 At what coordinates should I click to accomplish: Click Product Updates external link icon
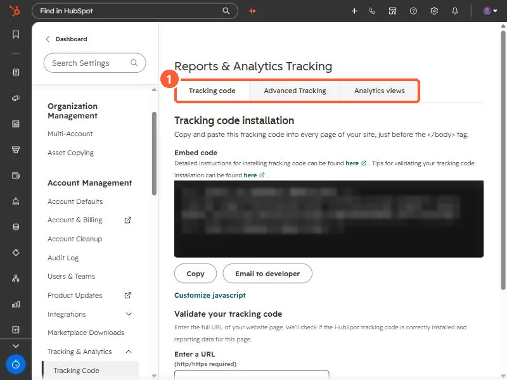coord(128,295)
